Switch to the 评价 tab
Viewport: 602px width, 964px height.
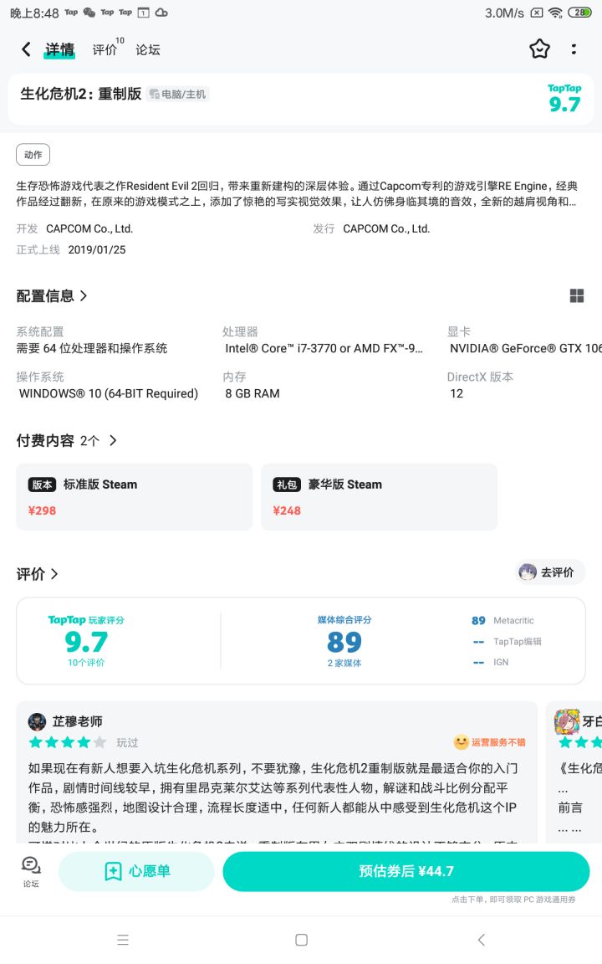click(105, 50)
